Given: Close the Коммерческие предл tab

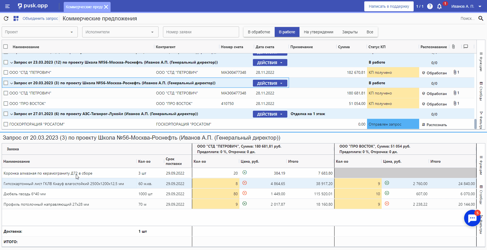Looking at the screenshot, I should point(106,7).
